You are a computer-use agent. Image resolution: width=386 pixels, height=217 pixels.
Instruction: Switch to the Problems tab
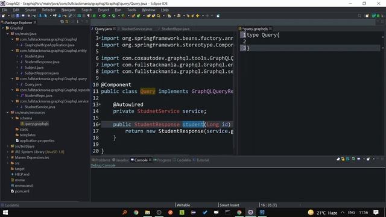point(101,160)
